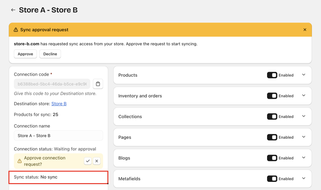
Task: Open the Store B destination link
Action: [59, 104]
